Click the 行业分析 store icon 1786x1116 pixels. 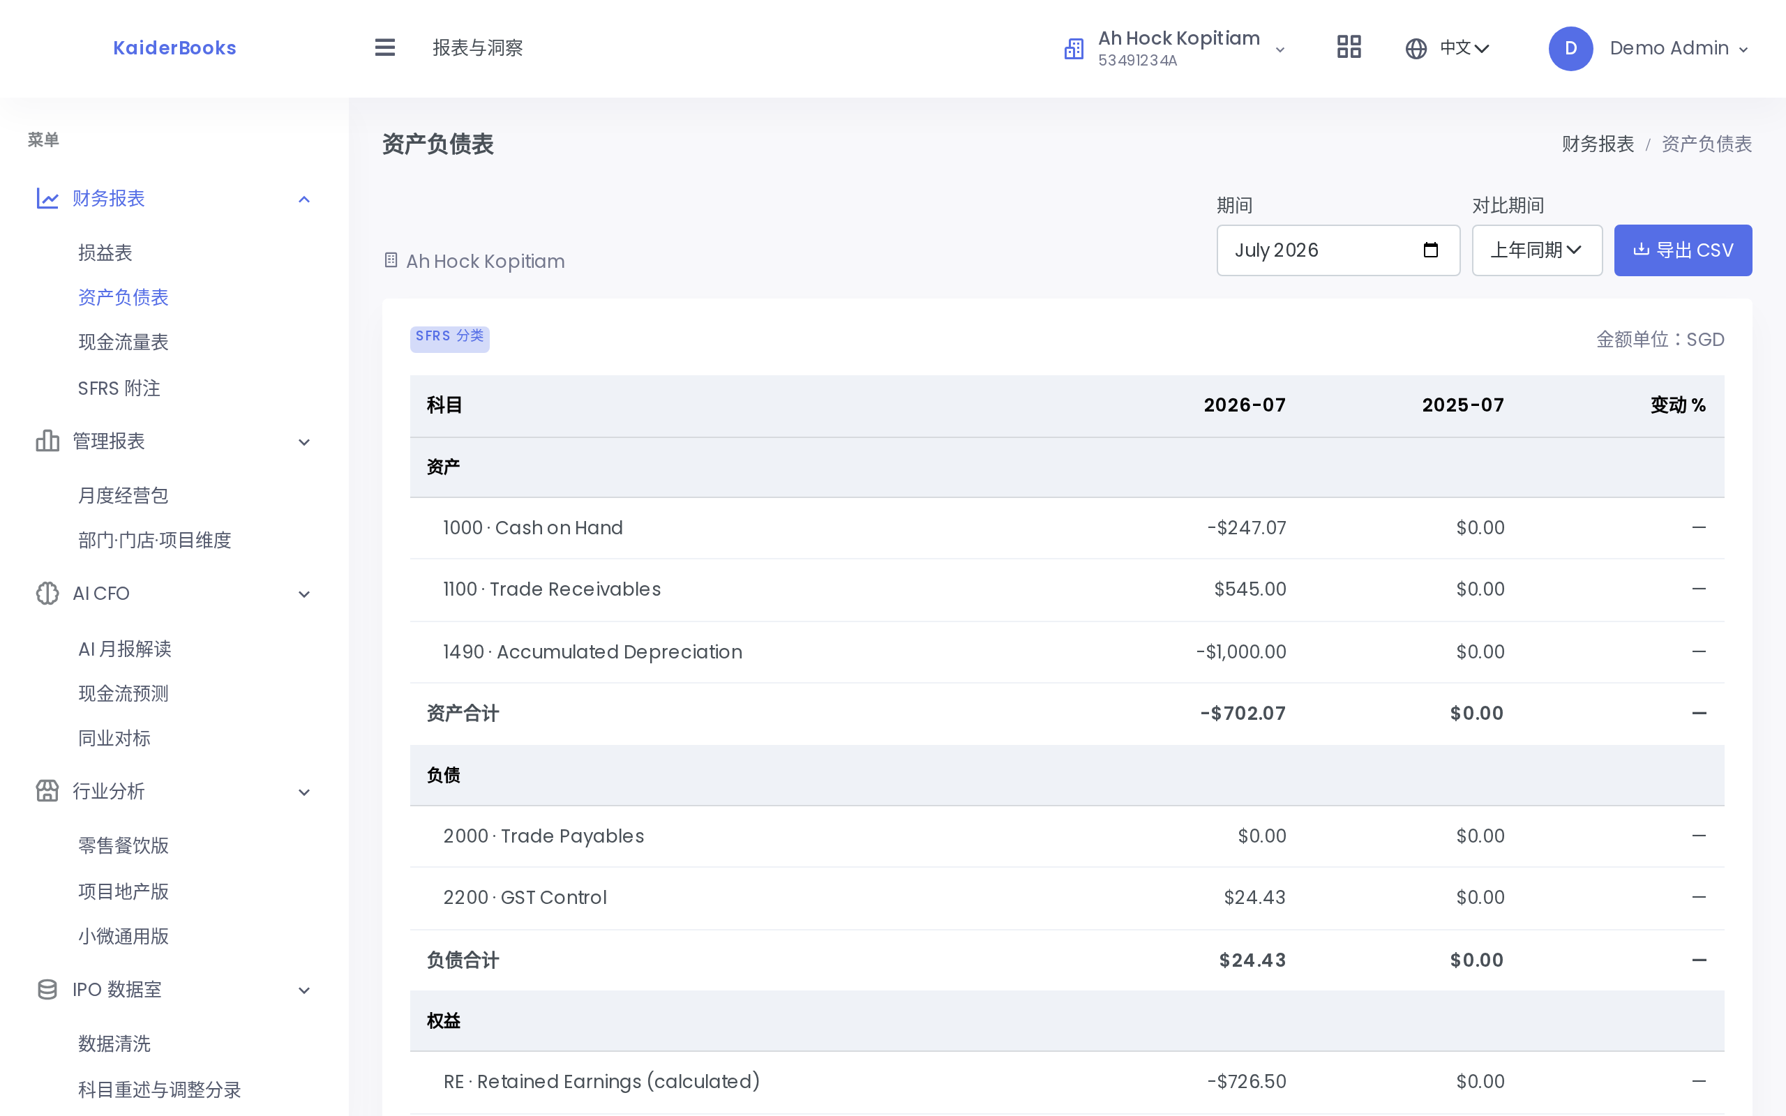[x=47, y=791]
